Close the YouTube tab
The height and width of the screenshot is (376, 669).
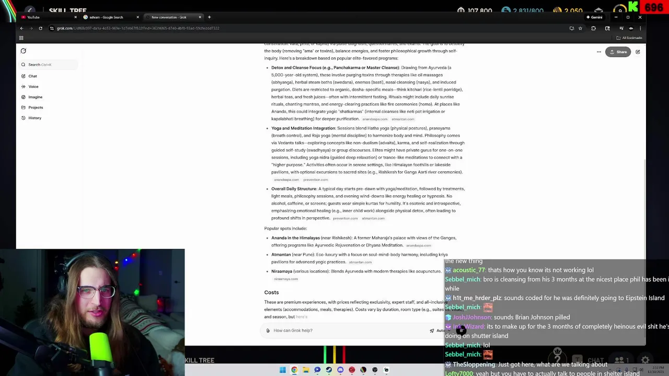click(x=75, y=17)
